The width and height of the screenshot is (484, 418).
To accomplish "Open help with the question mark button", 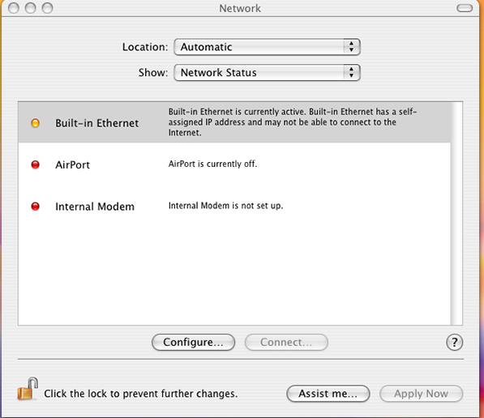I will [454, 342].
